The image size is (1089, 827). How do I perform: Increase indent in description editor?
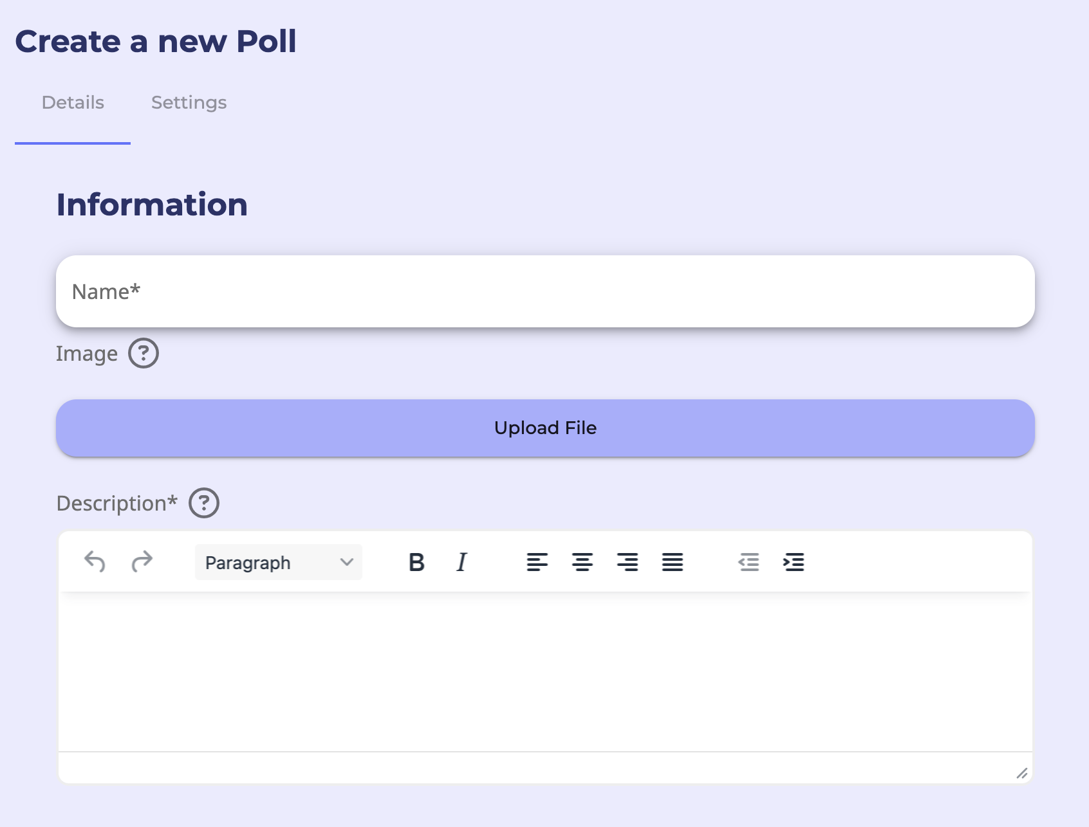click(794, 563)
